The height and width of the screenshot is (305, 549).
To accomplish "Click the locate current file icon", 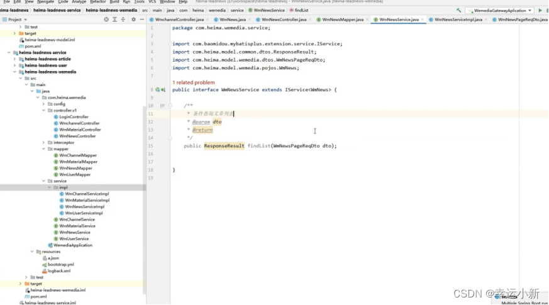I will (106, 19).
